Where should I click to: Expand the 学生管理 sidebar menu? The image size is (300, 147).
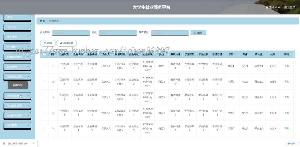point(17,37)
